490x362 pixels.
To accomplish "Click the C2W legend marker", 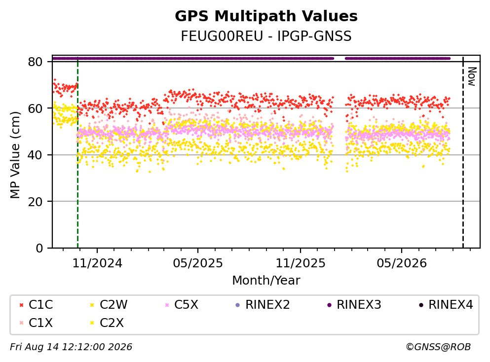I will pos(92,305).
